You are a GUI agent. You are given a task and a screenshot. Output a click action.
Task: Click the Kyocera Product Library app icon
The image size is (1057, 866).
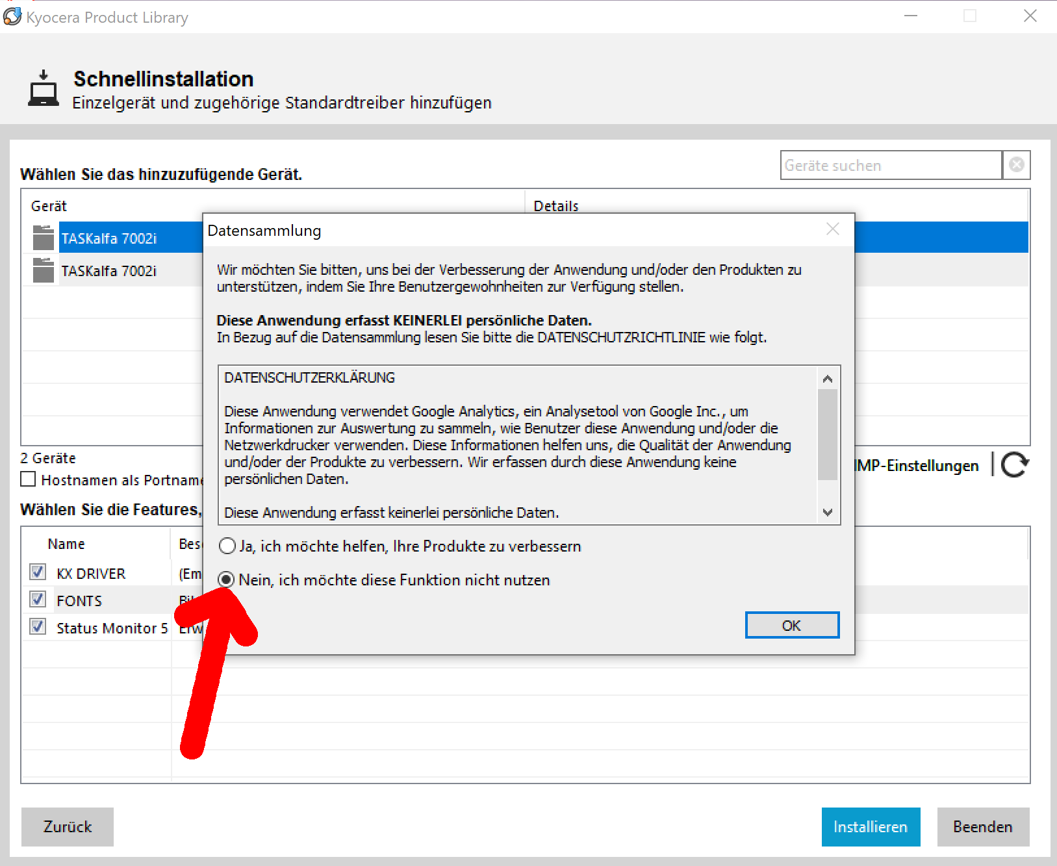[x=12, y=16]
